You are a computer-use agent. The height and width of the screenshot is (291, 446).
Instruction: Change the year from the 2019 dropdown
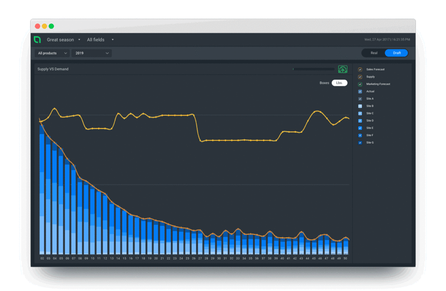coord(91,53)
